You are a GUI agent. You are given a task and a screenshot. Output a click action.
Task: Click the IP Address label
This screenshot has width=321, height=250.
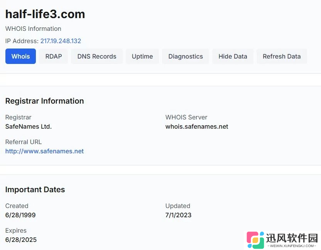22,41
